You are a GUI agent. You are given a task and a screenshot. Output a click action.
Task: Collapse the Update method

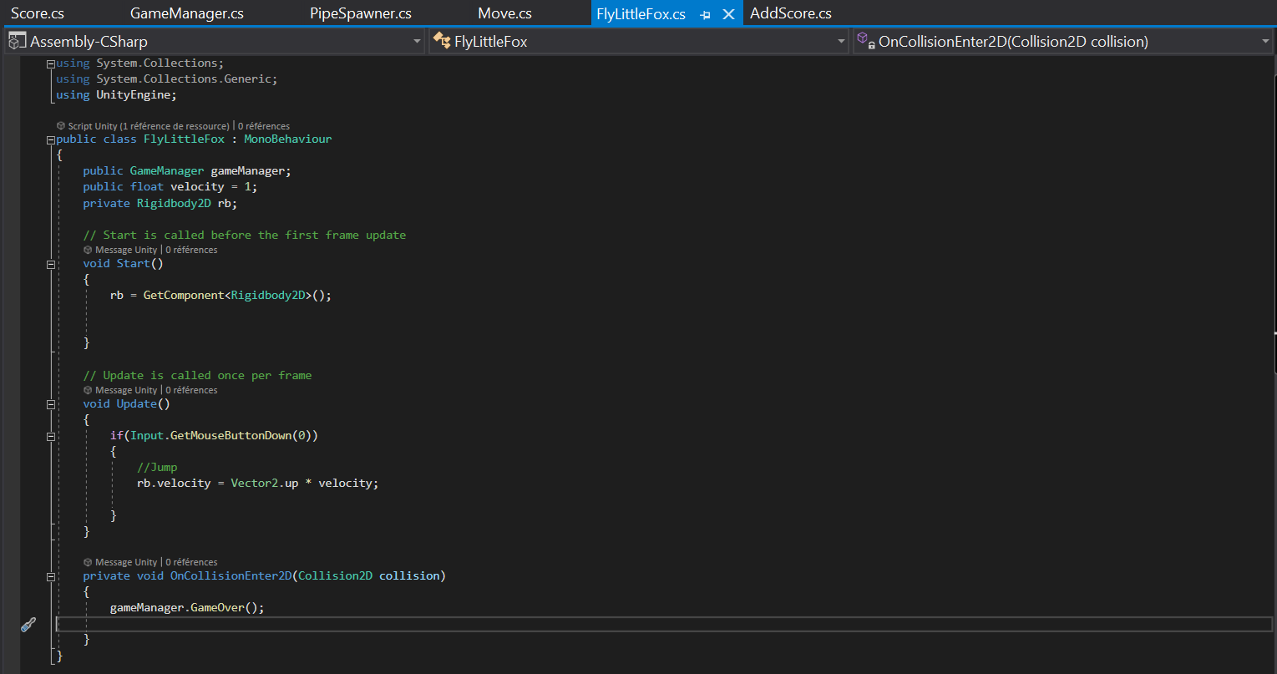point(51,404)
